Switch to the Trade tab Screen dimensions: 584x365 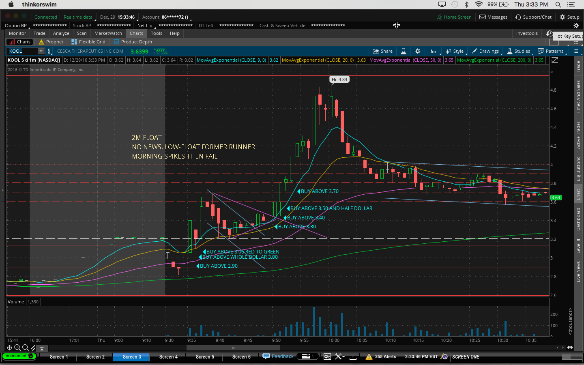(39, 33)
